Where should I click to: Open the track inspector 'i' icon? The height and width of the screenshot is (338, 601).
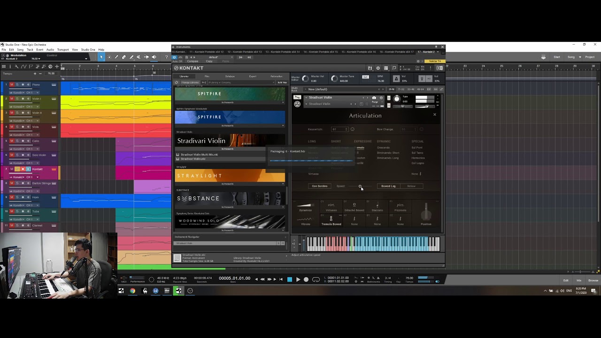tap(10, 67)
